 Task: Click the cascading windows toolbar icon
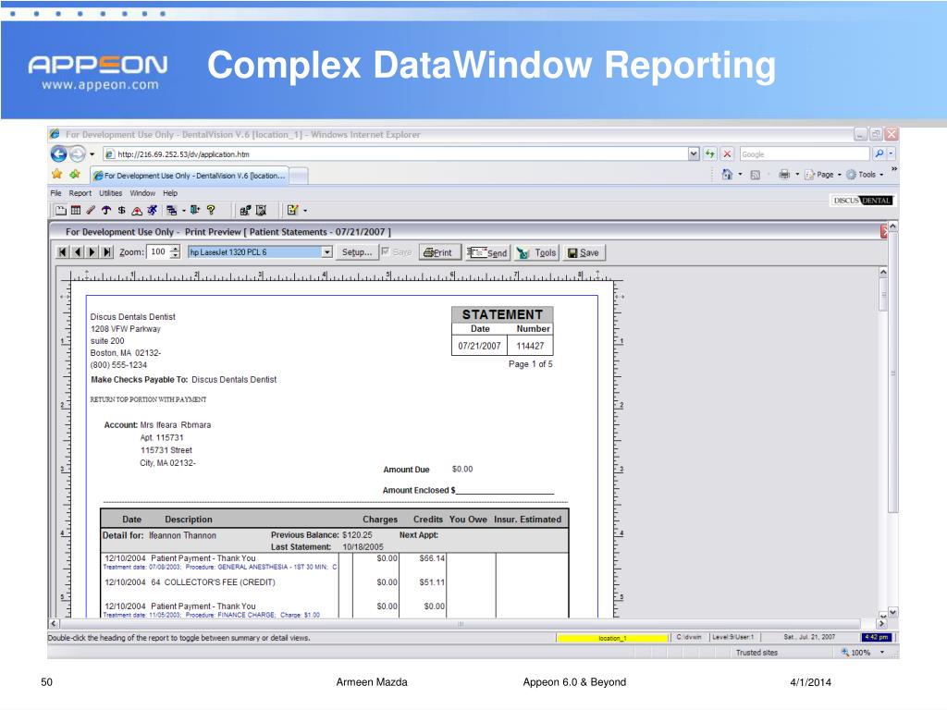[171, 210]
